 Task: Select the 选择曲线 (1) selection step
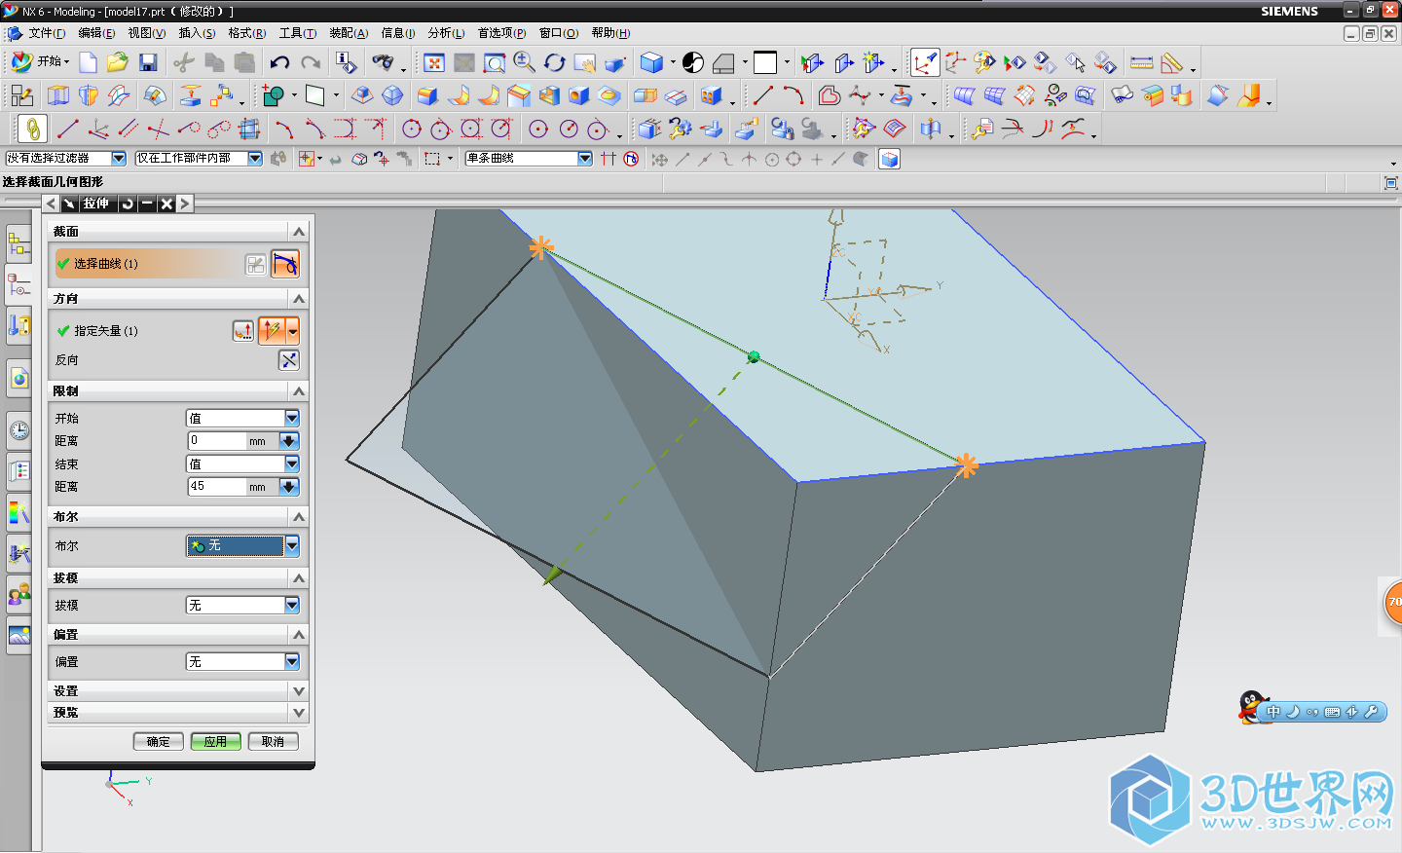pos(148,264)
